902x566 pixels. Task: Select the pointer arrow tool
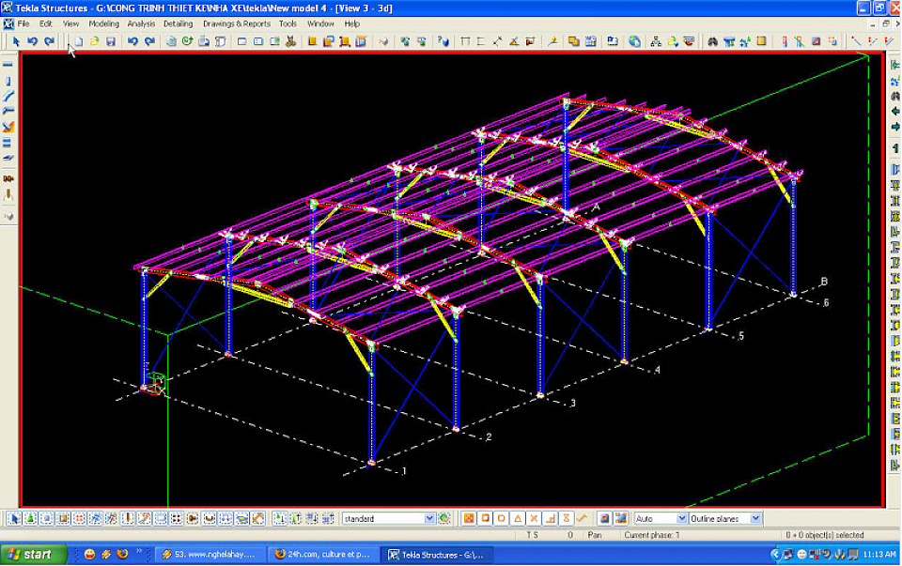[15, 41]
